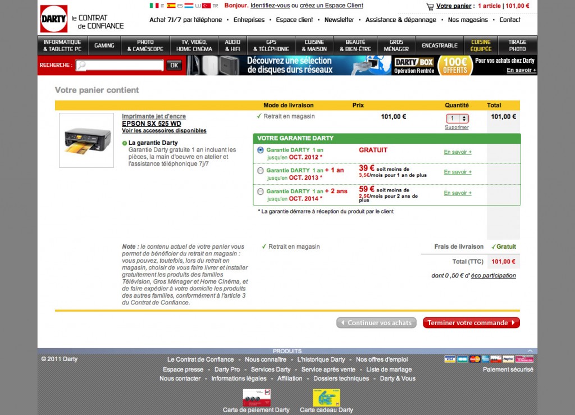Screen dimensions: 575x415
Task: Open the Gros Ménager category
Action: pos(396,45)
